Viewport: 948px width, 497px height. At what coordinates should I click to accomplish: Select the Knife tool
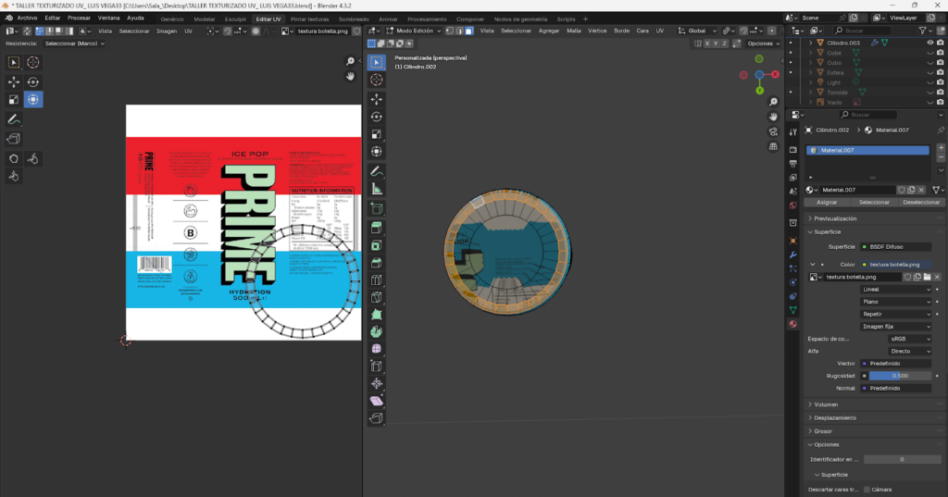click(x=377, y=297)
